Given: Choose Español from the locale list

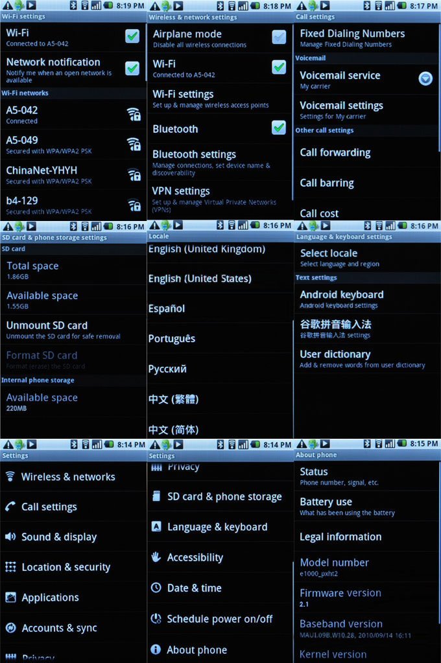Looking at the screenshot, I should [x=167, y=308].
